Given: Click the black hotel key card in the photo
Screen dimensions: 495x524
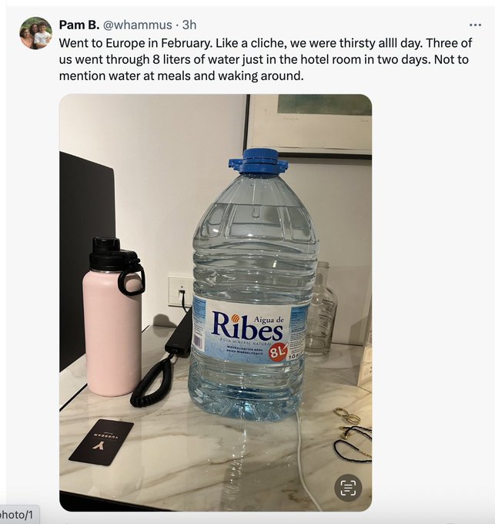Looking at the screenshot, I should 102,442.
